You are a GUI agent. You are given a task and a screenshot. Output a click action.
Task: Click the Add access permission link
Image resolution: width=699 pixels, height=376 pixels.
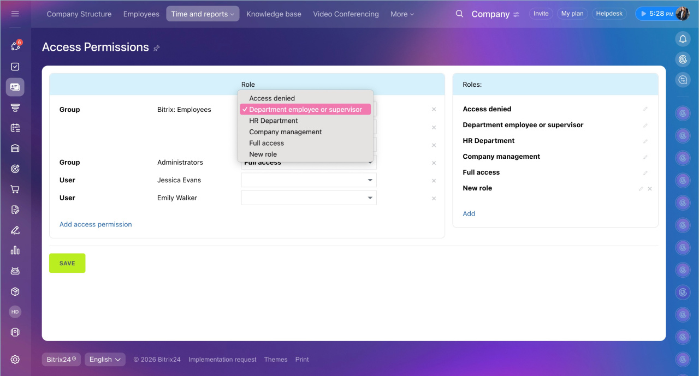tap(96, 224)
